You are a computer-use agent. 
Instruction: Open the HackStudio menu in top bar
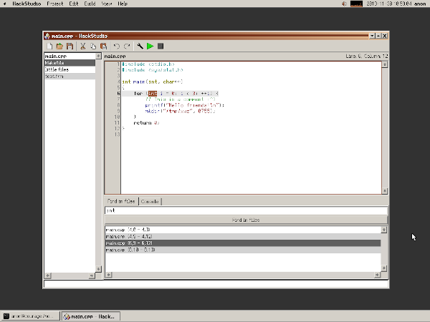[x=27, y=4]
